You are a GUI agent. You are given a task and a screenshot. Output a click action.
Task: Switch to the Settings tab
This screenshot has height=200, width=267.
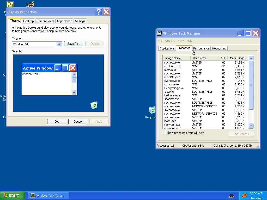80,21
